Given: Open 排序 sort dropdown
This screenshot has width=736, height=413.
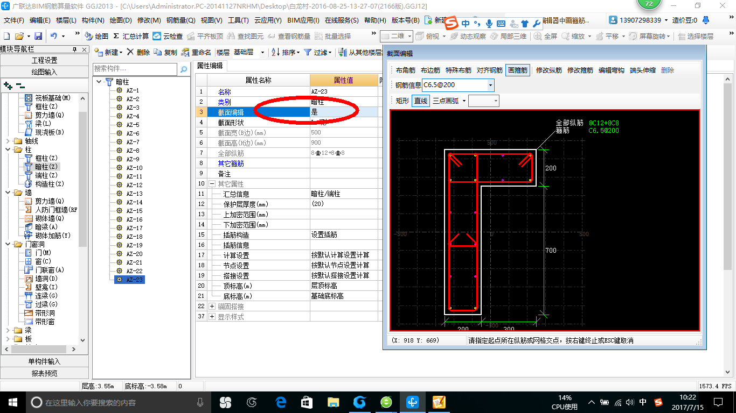Looking at the screenshot, I should tap(286, 52).
